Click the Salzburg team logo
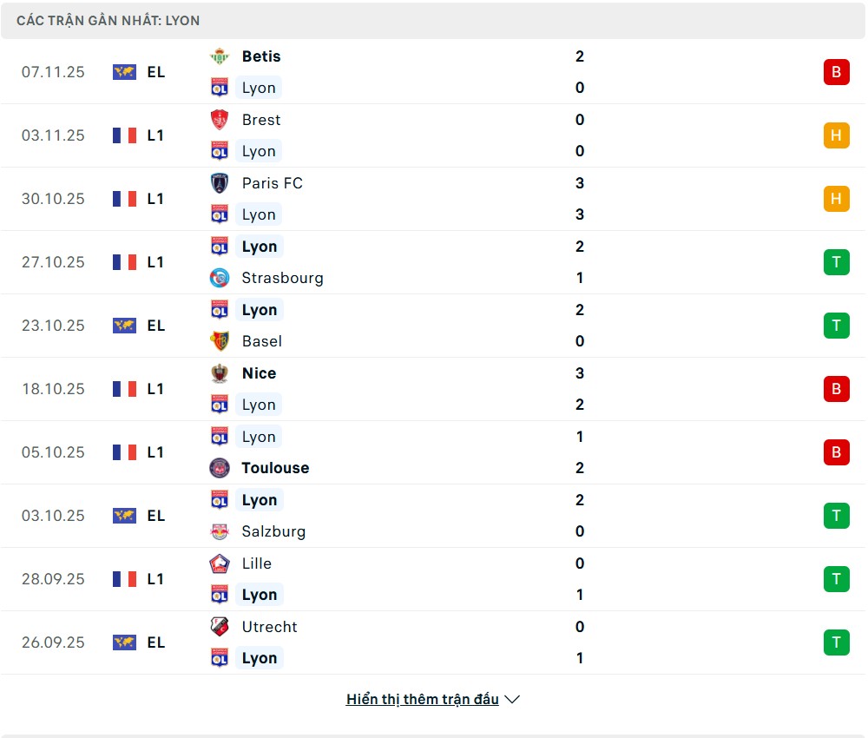Screen dimensions: 868x738 220,531
